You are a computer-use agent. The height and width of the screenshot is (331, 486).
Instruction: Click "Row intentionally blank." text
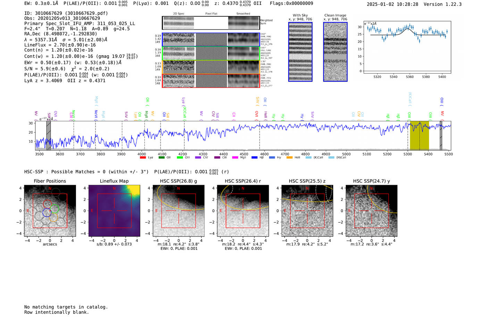point(57,312)
